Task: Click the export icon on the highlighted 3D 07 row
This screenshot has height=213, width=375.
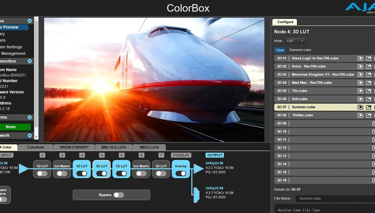Action: click(x=368, y=107)
